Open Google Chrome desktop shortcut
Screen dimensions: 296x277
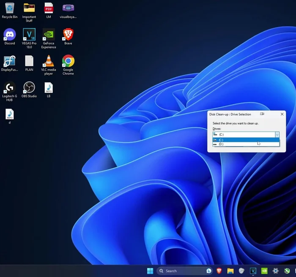point(68,61)
